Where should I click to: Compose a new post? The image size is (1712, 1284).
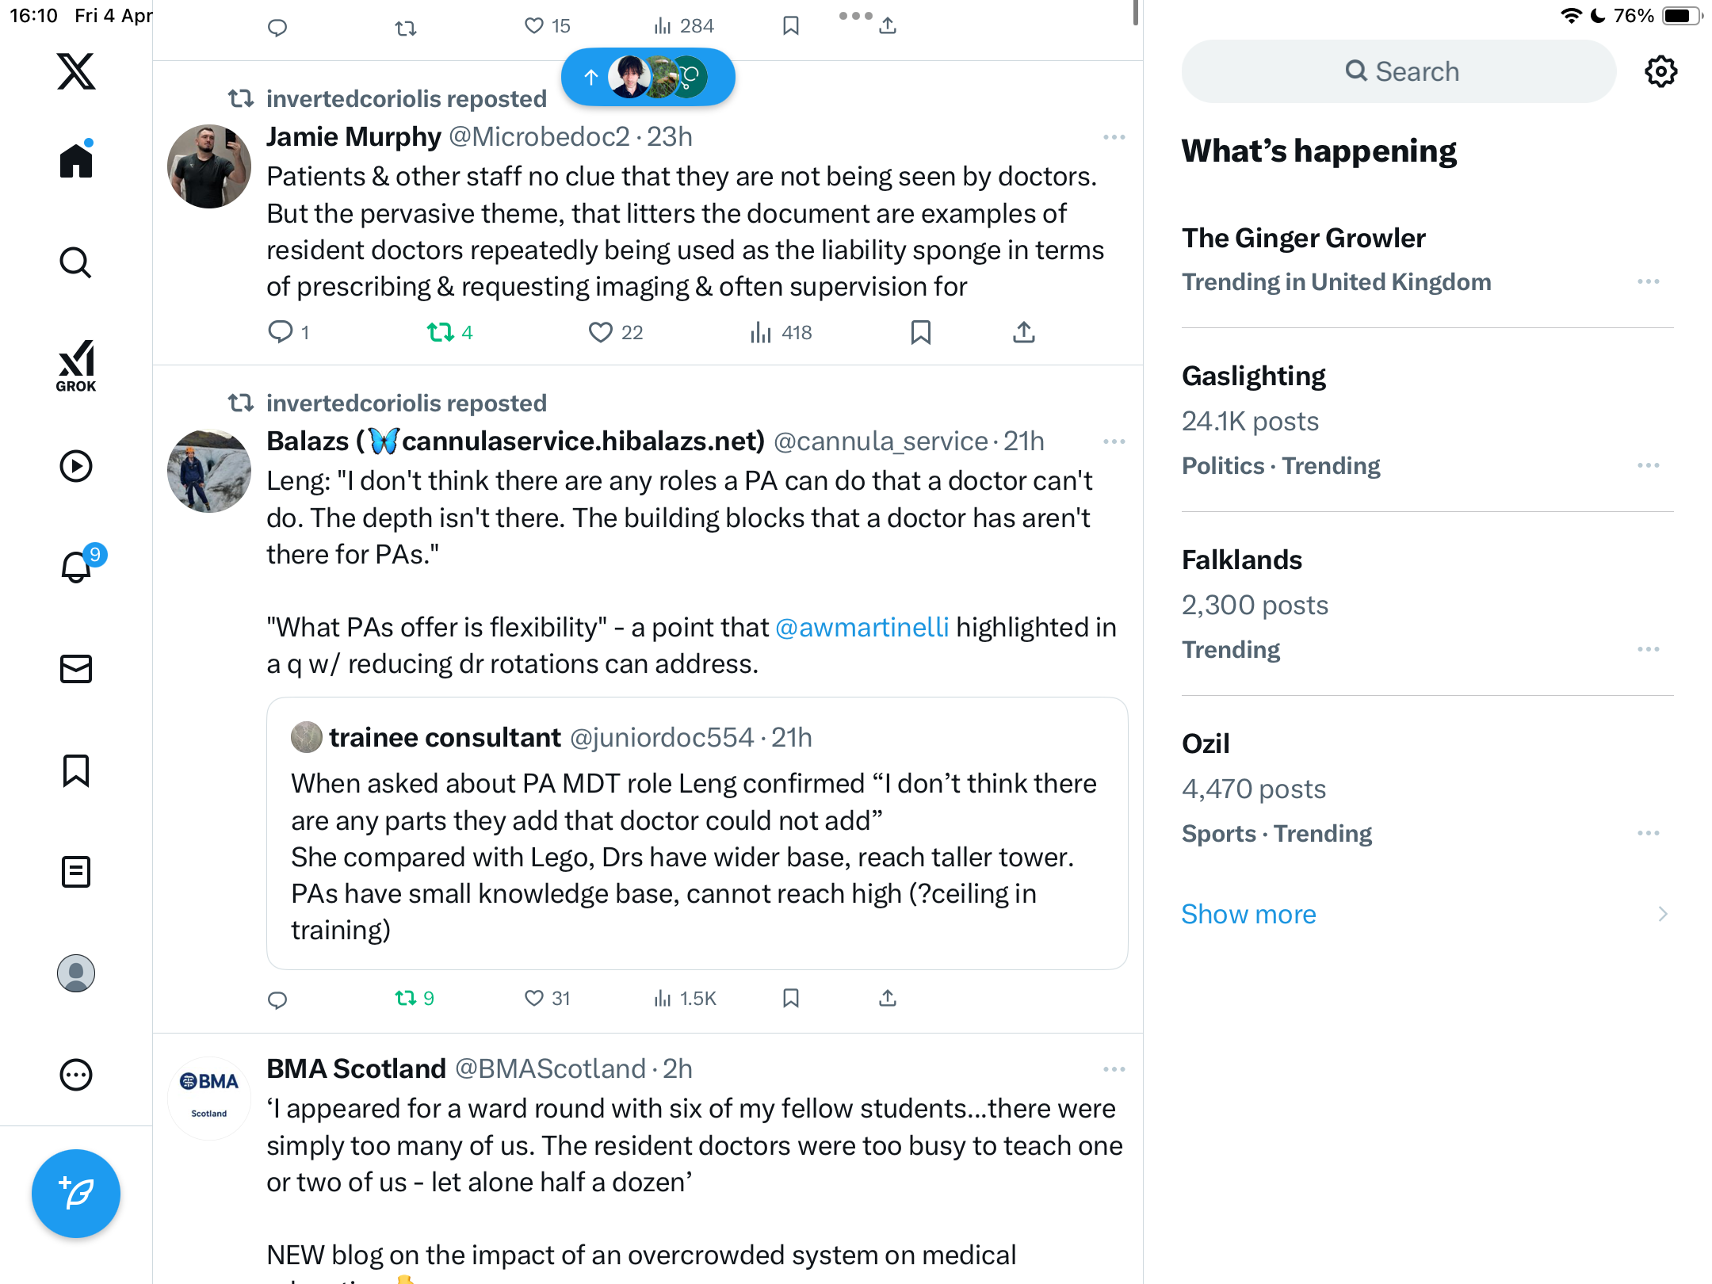click(x=76, y=1194)
